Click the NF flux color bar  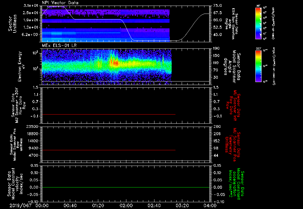click(x=258, y=23)
